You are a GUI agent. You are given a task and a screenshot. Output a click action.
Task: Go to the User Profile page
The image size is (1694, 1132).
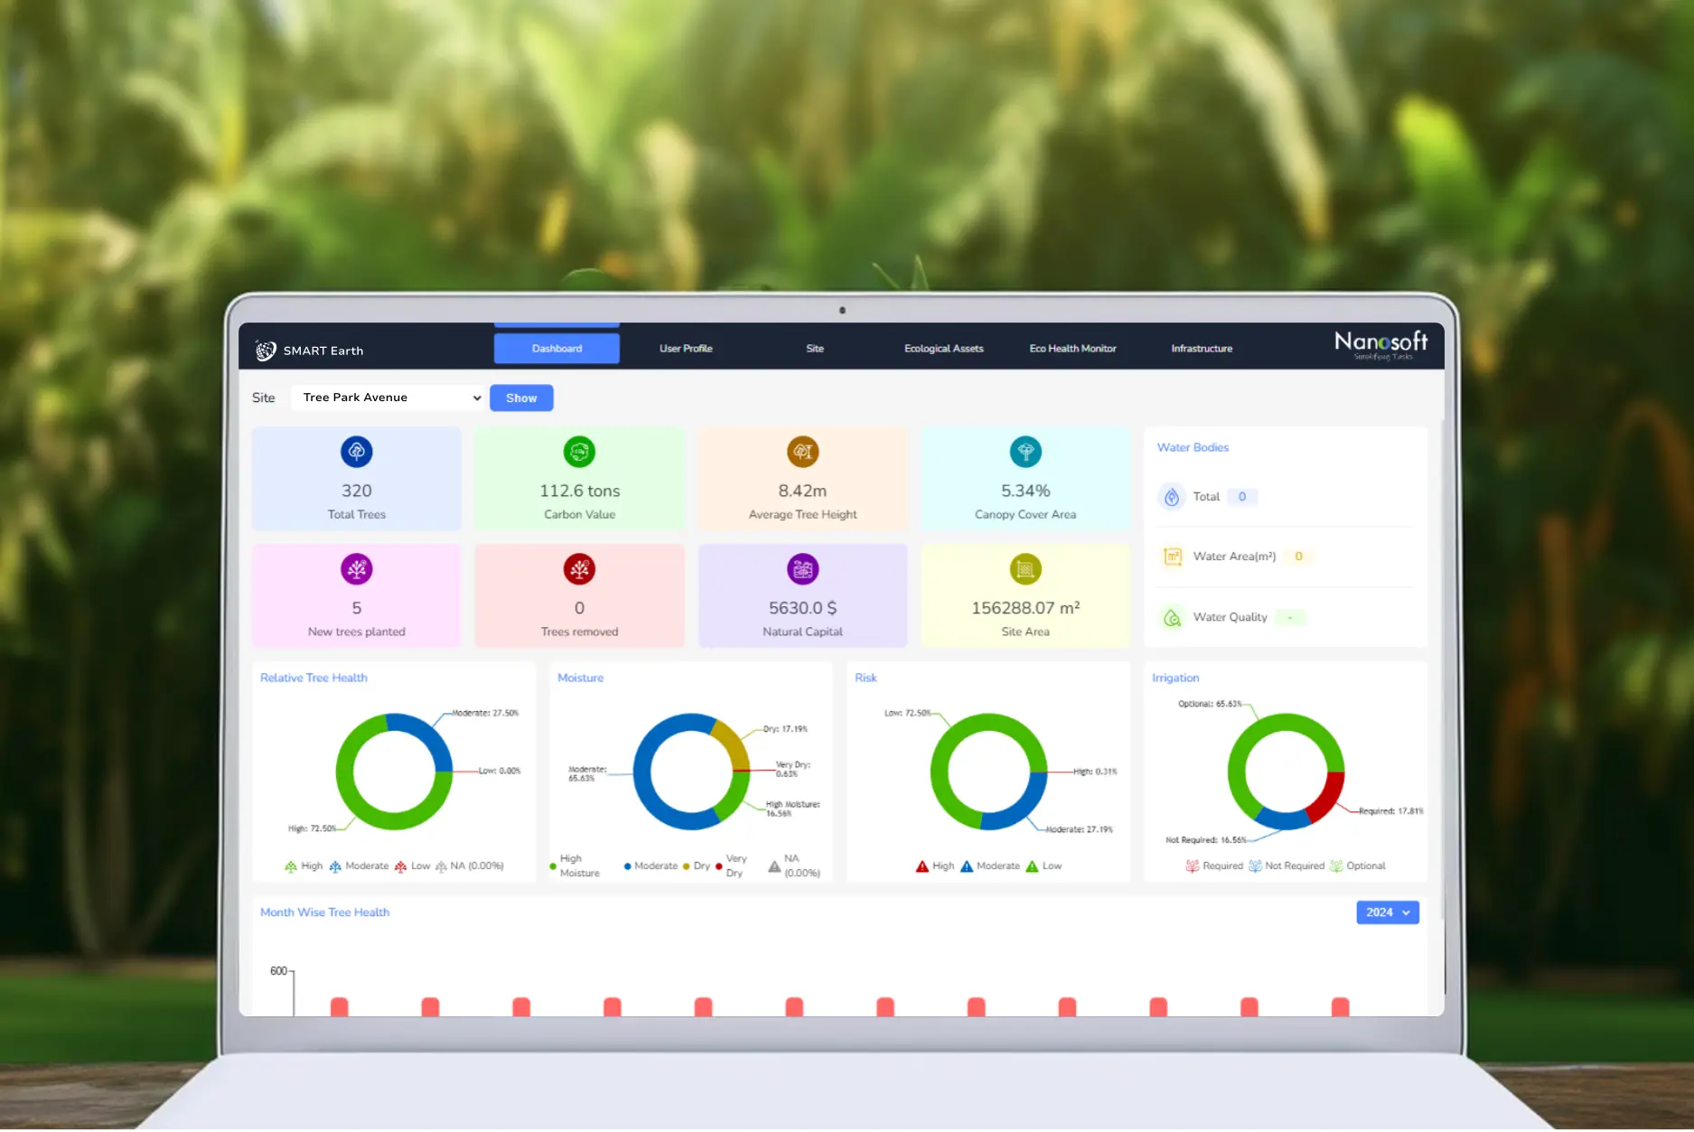[686, 349]
